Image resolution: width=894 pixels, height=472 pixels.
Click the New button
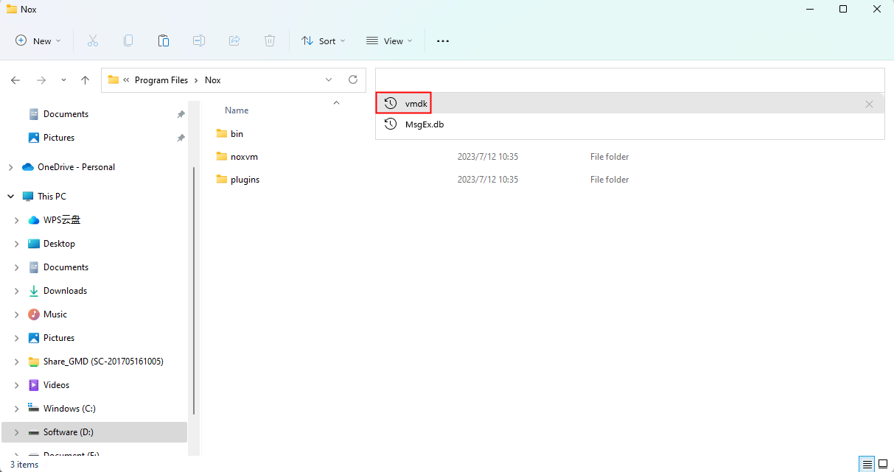click(38, 41)
